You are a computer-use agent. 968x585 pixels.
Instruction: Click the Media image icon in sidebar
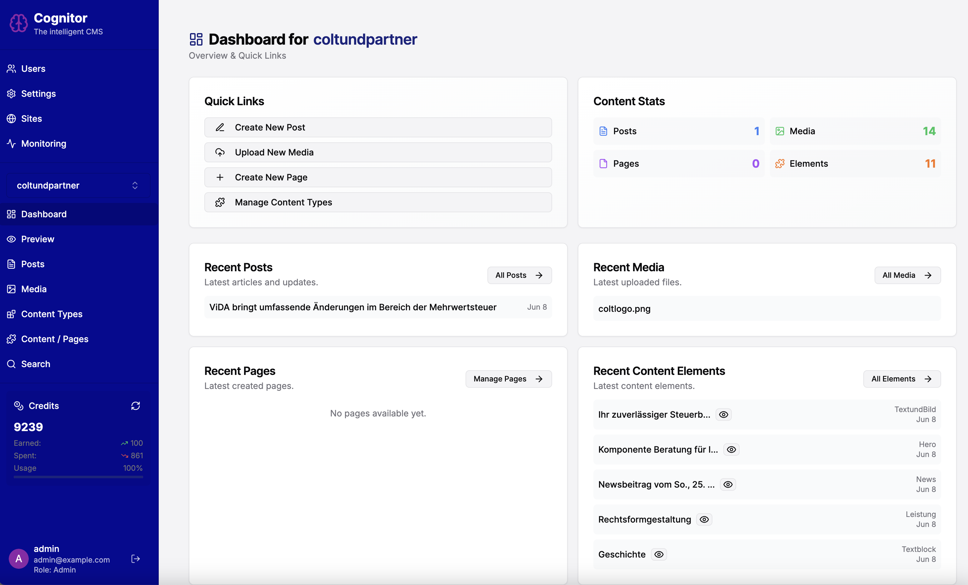point(11,289)
